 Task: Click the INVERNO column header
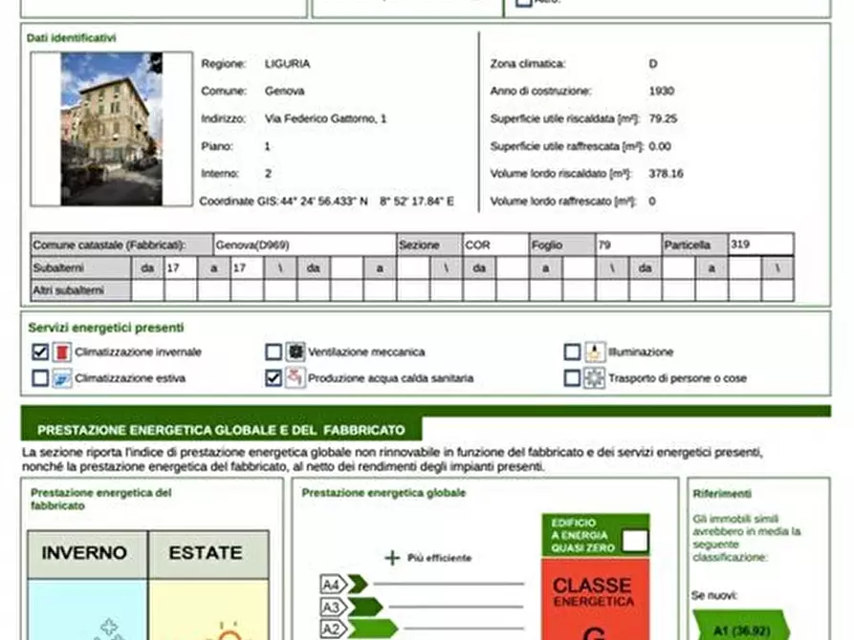pos(87,553)
